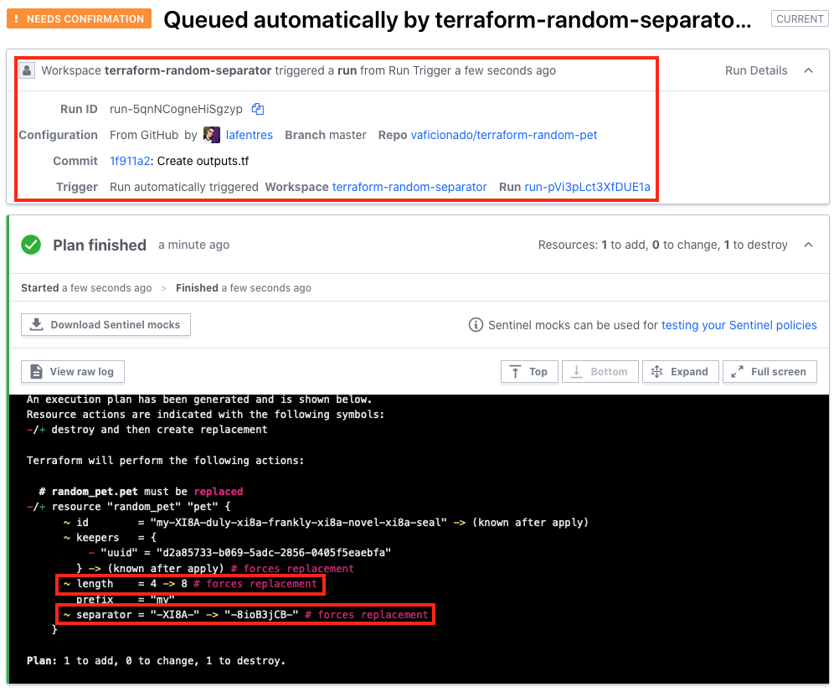The width and height of the screenshot is (839, 692).
Task: Download Sentinel mocks
Action: 106,325
